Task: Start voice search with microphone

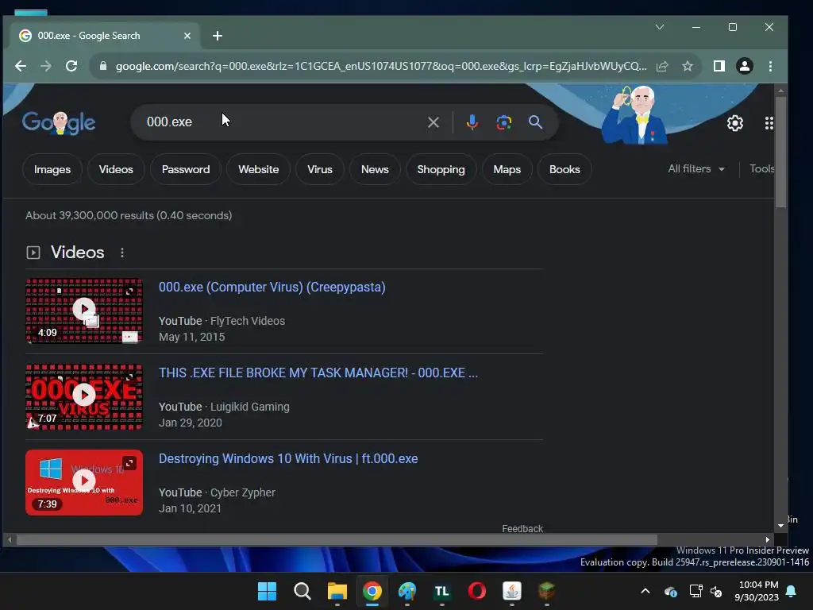Action: point(472,122)
